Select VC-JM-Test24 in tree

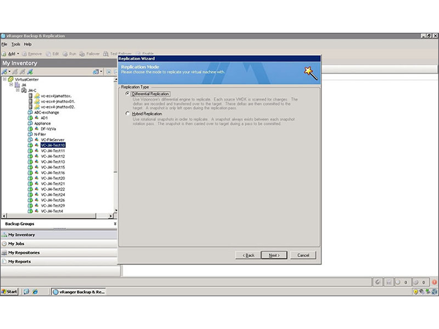coord(53,194)
